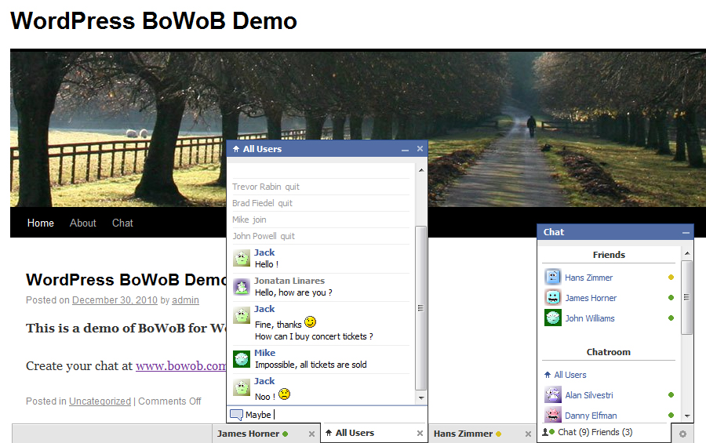Open the Chat page menu item
This screenshot has width=706, height=443.
pos(122,223)
